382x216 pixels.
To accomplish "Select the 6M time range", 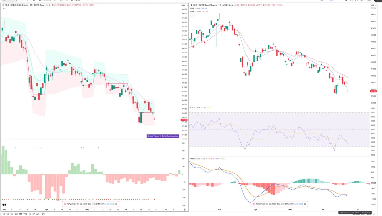I will click(20, 214).
